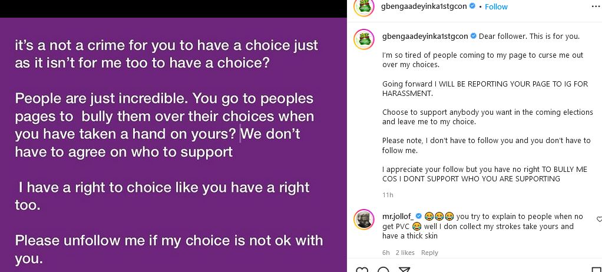Like the post with the heart icon
602x272 pixels.
coord(362,270)
